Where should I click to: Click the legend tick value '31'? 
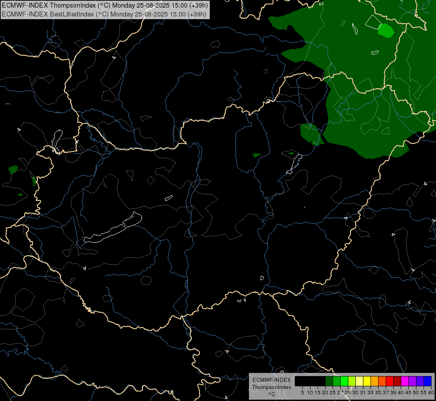(363, 393)
